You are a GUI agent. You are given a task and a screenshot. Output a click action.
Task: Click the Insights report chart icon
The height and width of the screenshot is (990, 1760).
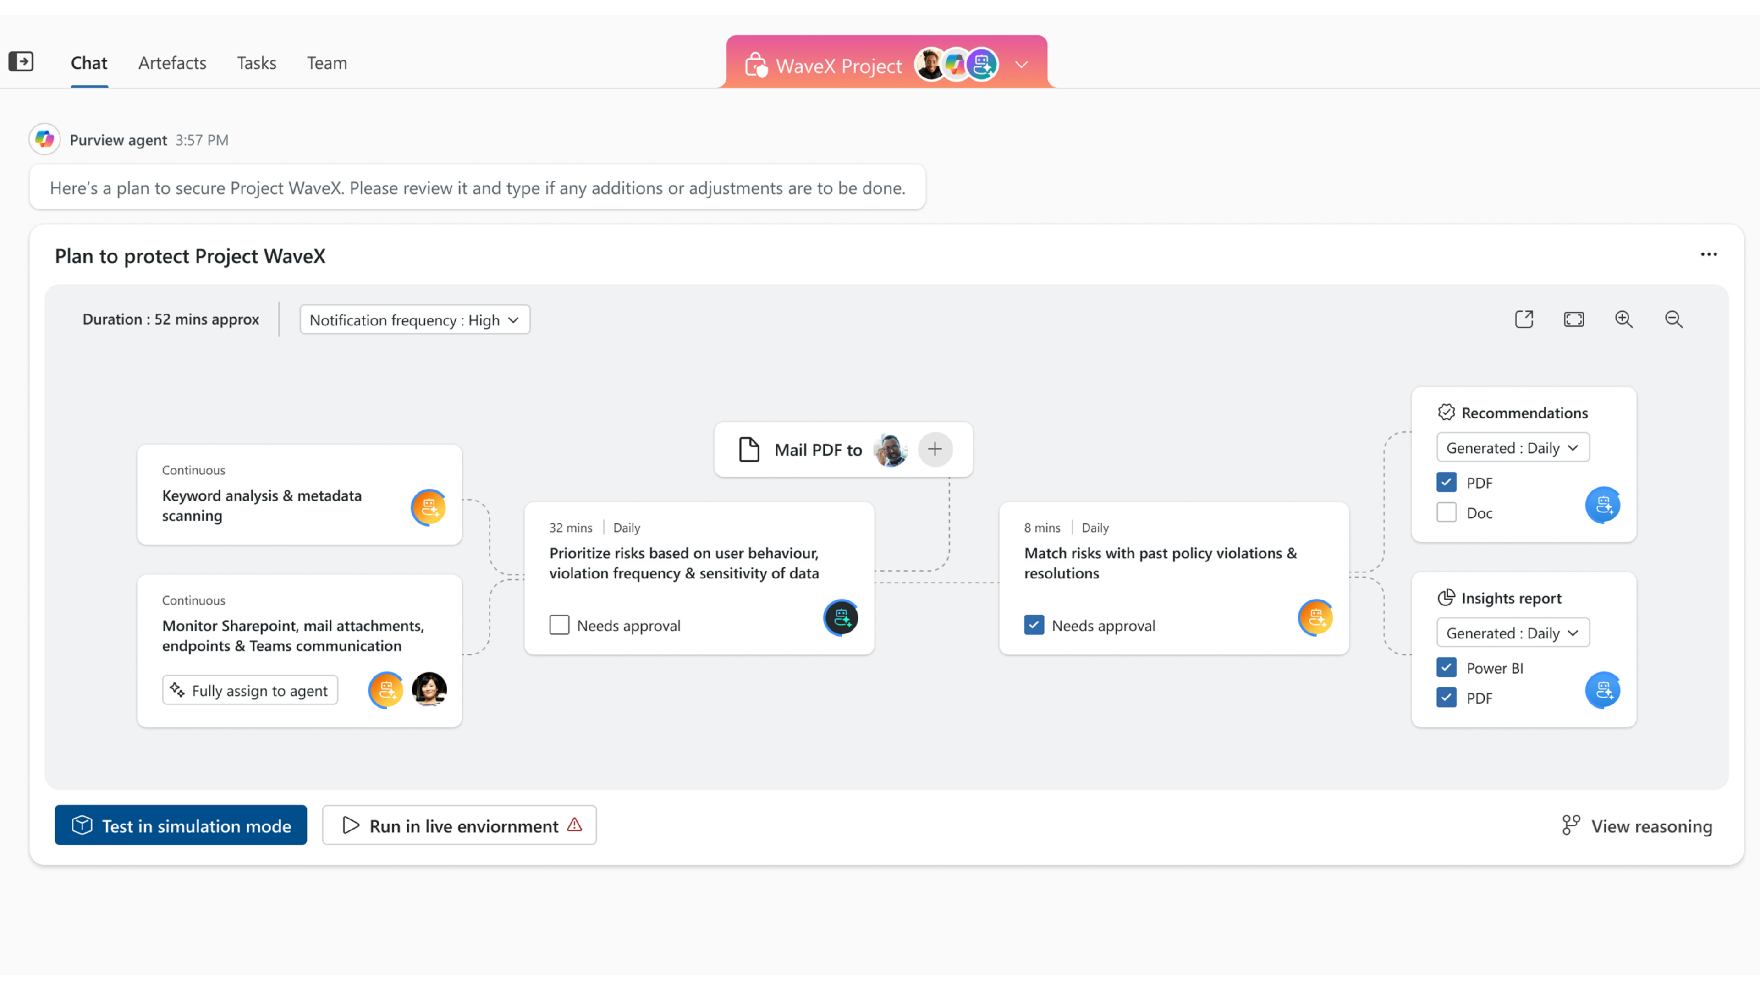click(x=1446, y=598)
